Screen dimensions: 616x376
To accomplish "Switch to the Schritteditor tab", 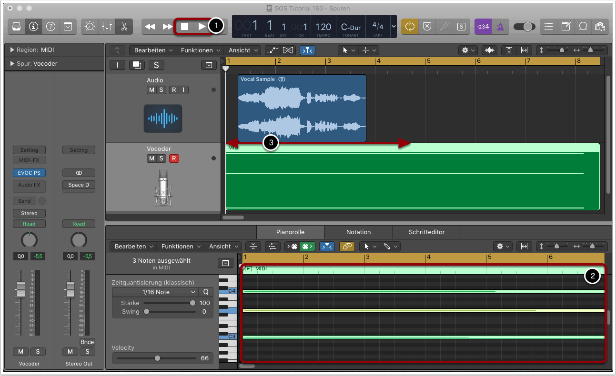I will click(426, 232).
